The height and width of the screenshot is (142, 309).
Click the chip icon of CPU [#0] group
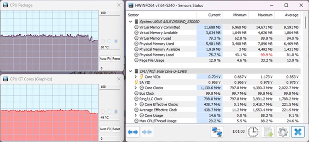[x=136, y=71]
